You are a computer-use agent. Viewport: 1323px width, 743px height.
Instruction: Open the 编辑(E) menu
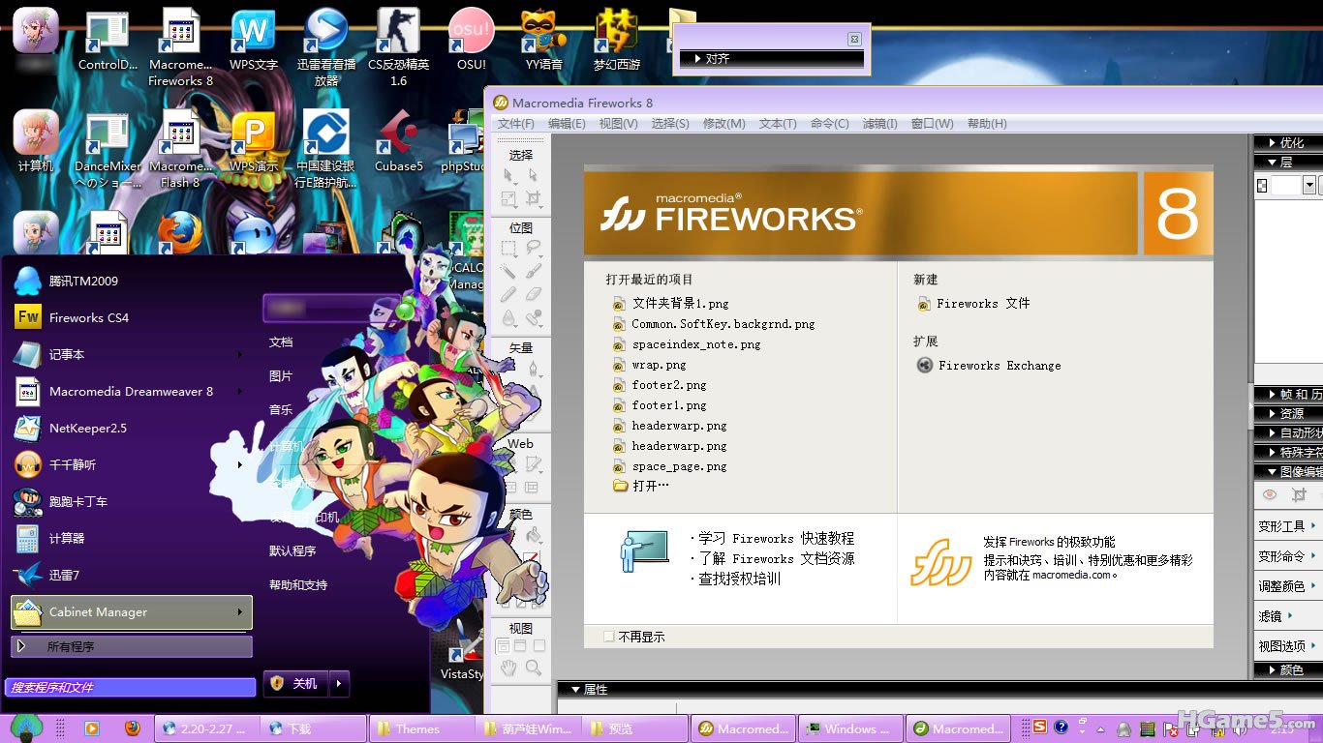click(567, 124)
